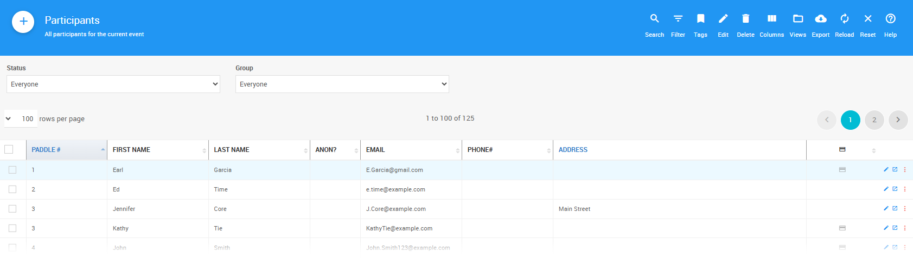Edit Earl Garcia's row with pencil icon

point(886,170)
